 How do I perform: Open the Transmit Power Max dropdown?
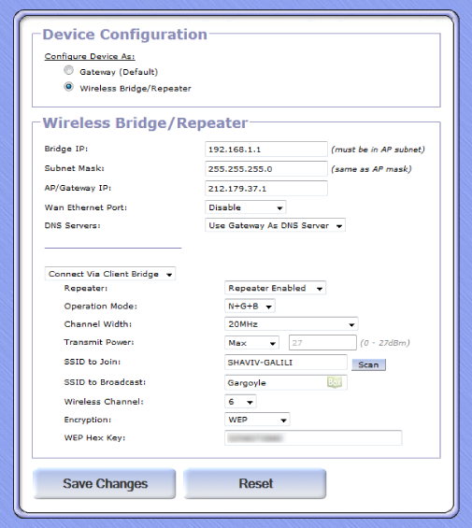251,343
